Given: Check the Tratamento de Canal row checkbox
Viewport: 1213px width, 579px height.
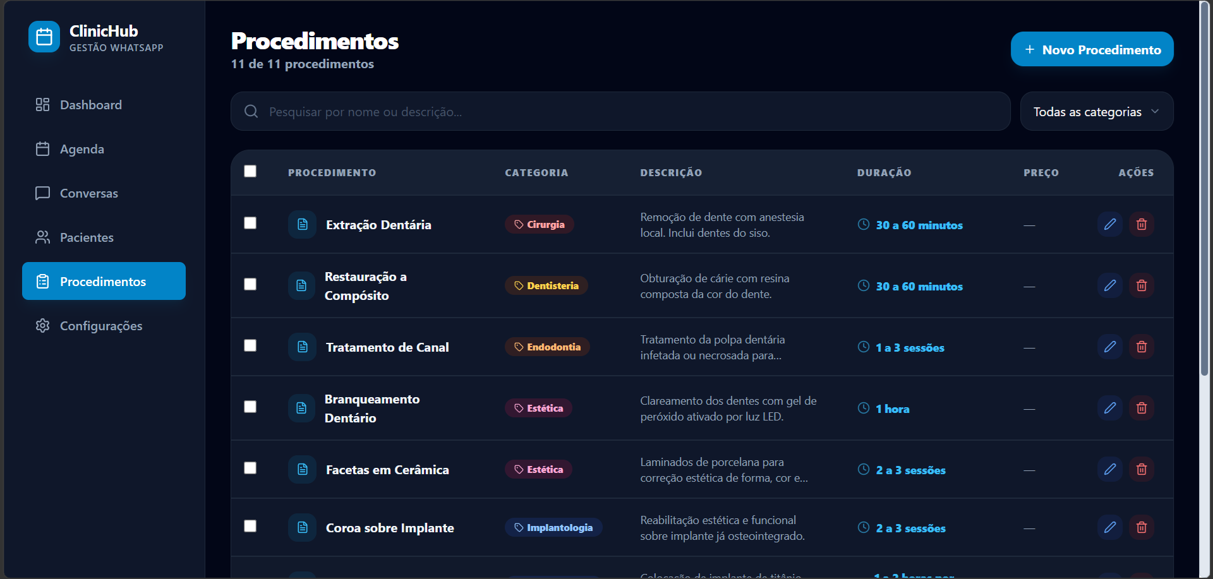Looking at the screenshot, I should (x=250, y=345).
